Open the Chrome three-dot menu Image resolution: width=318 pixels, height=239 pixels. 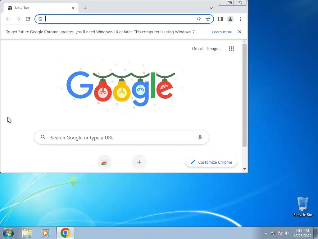click(241, 19)
